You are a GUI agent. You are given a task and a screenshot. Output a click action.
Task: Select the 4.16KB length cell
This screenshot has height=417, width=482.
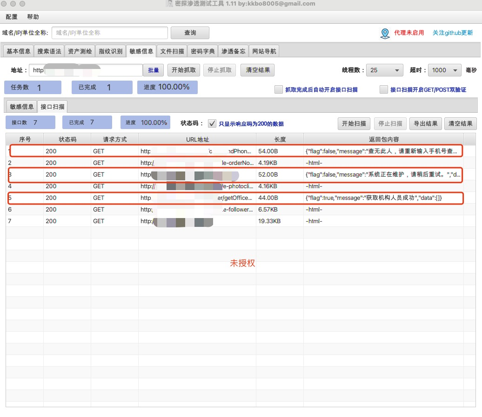coord(280,186)
